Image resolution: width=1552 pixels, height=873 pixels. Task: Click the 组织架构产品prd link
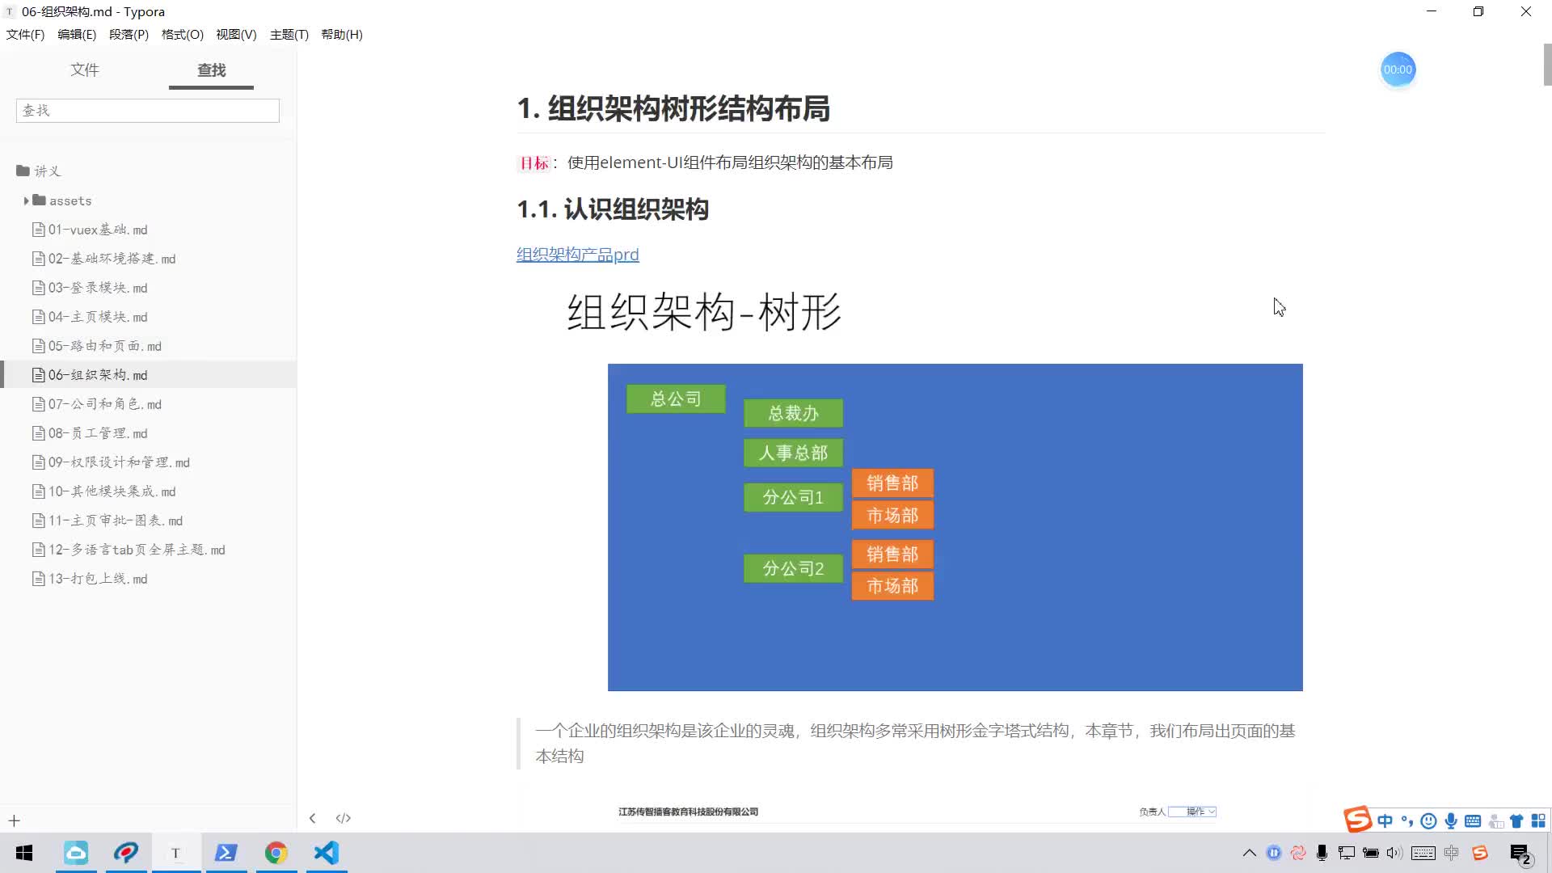578,255
